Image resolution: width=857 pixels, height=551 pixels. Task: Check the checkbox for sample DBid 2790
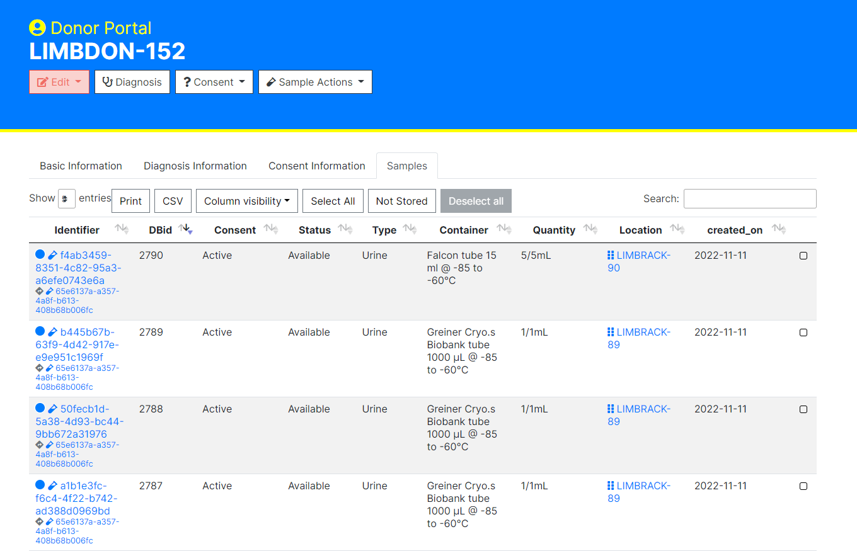click(803, 256)
